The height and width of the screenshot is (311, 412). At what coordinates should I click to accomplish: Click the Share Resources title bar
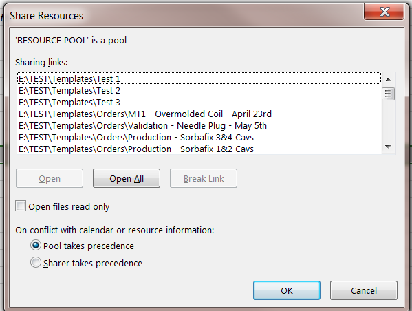[184, 15]
